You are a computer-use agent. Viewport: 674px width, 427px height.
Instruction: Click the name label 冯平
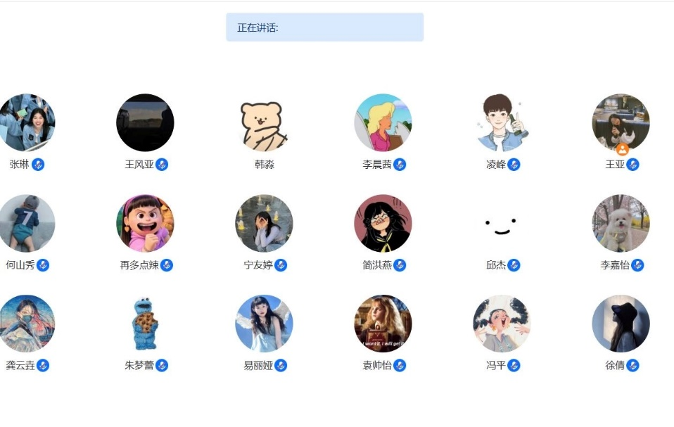(495, 366)
